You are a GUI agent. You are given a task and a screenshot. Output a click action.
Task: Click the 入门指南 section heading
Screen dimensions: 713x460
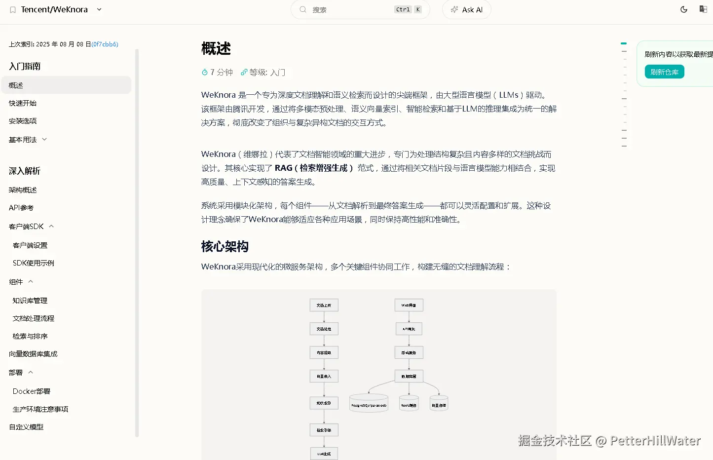tap(25, 66)
